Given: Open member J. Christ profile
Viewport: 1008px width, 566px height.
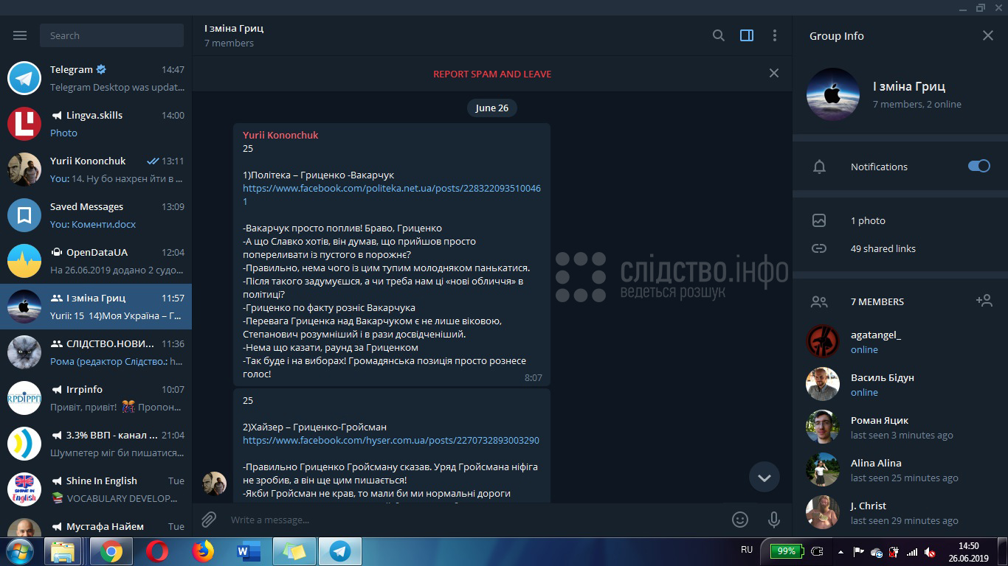Looking at the screenshot, I should (x=900, y=512).
